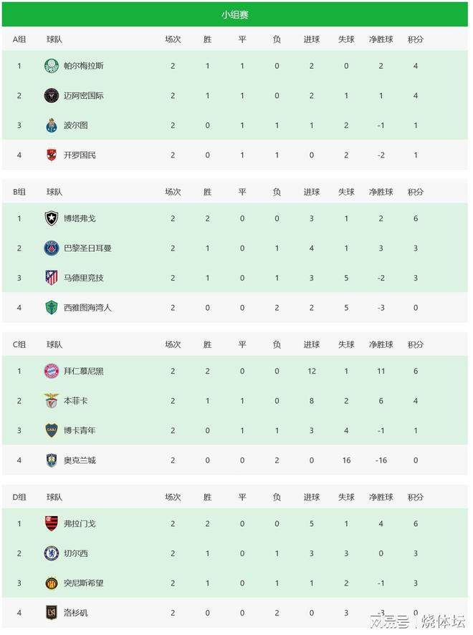
Task: Click the 突尼斯希望 team name
Action: click(83, 583)
